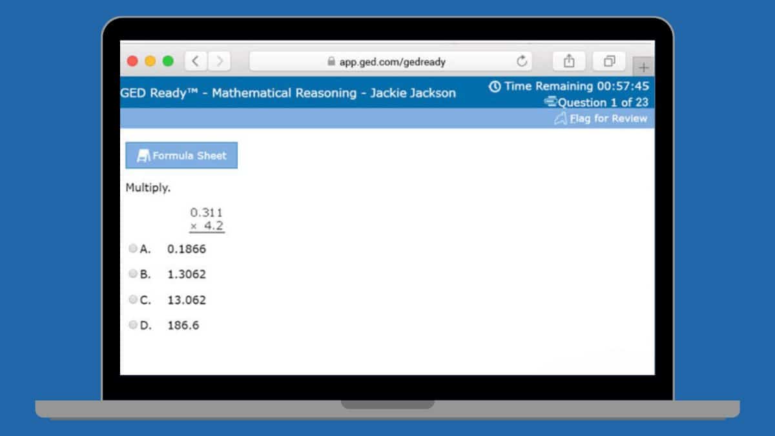Minimize the window using the yellow button
The width and height of the screenshot is (775, 436).
pyautogui.click(x=150, y=61)
